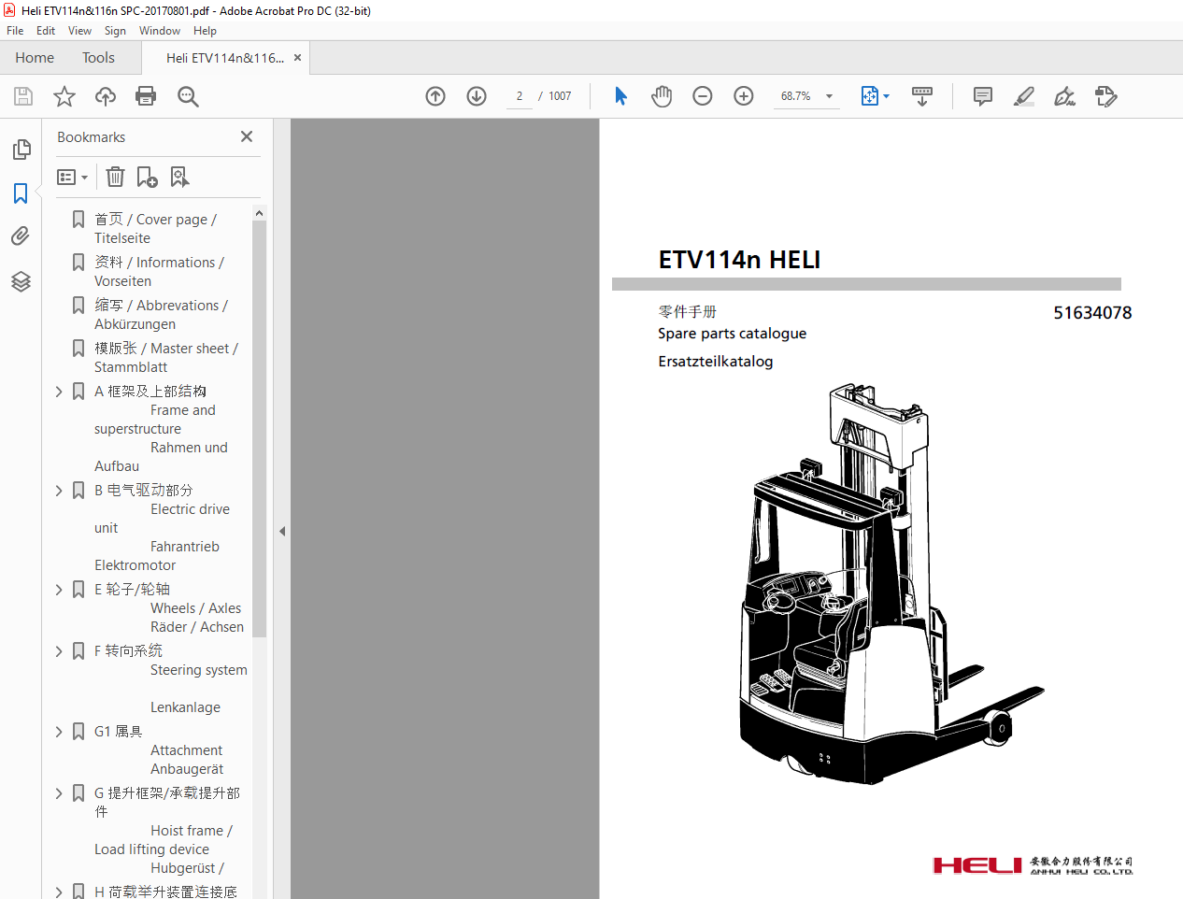Click the part number 51634078
Viewport: 1183px width, 899px height.
(x=1092, y=313)
